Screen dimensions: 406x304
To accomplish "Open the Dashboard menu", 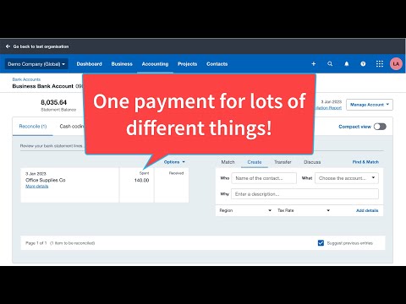I will coord(89,64).
